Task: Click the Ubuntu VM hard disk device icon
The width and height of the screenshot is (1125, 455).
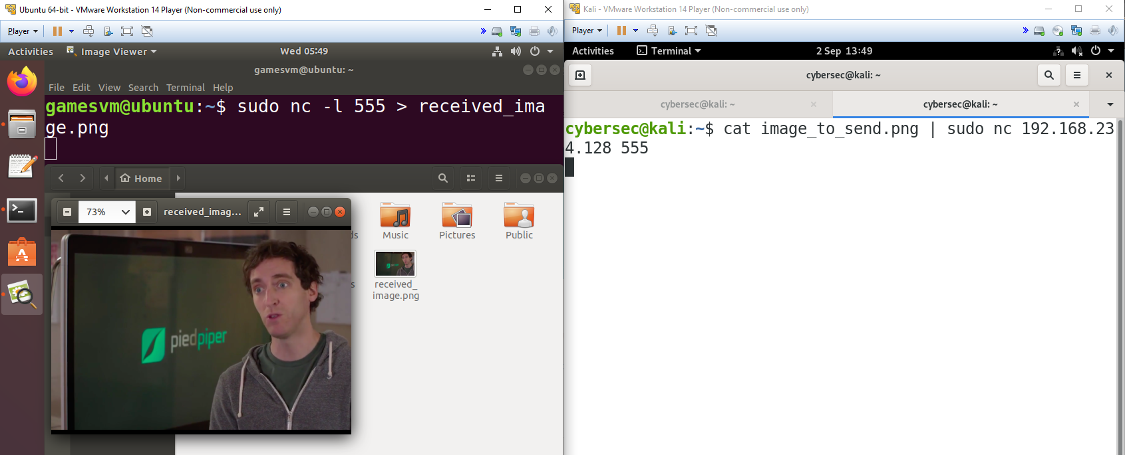Action: [x=497, y=31]
